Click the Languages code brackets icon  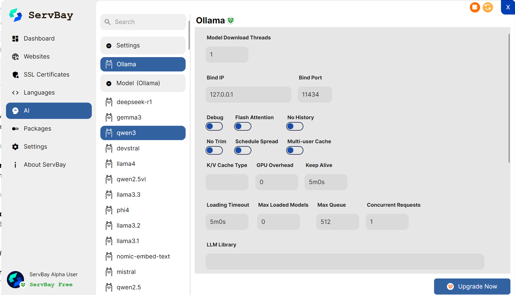pos(15,93)
